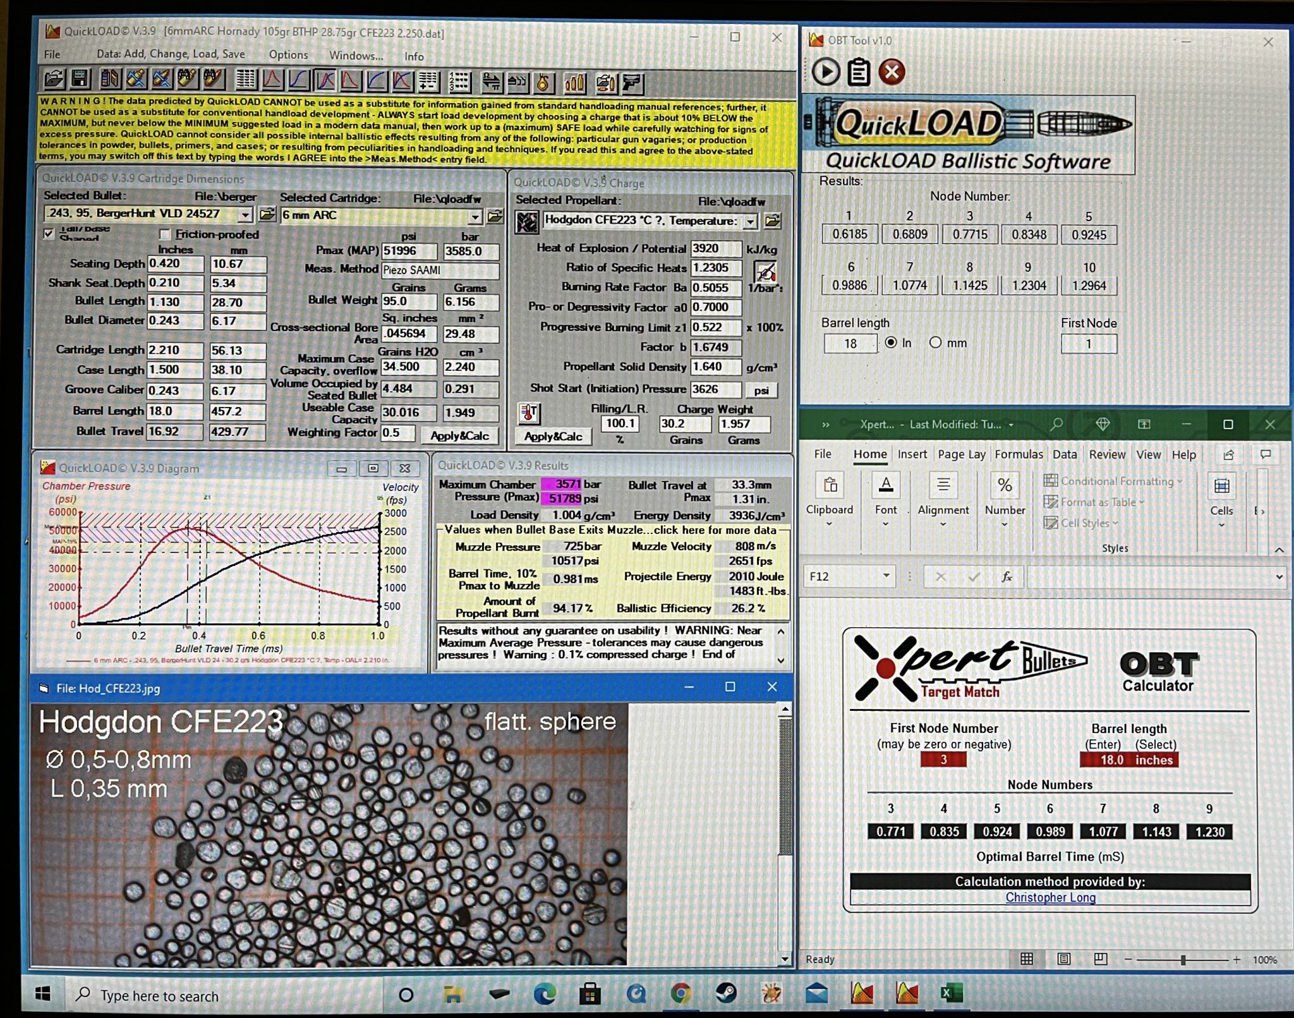Click the red X icon in OBT Tool
This screenshot has height=1018, width=1294.
[892, 71]
